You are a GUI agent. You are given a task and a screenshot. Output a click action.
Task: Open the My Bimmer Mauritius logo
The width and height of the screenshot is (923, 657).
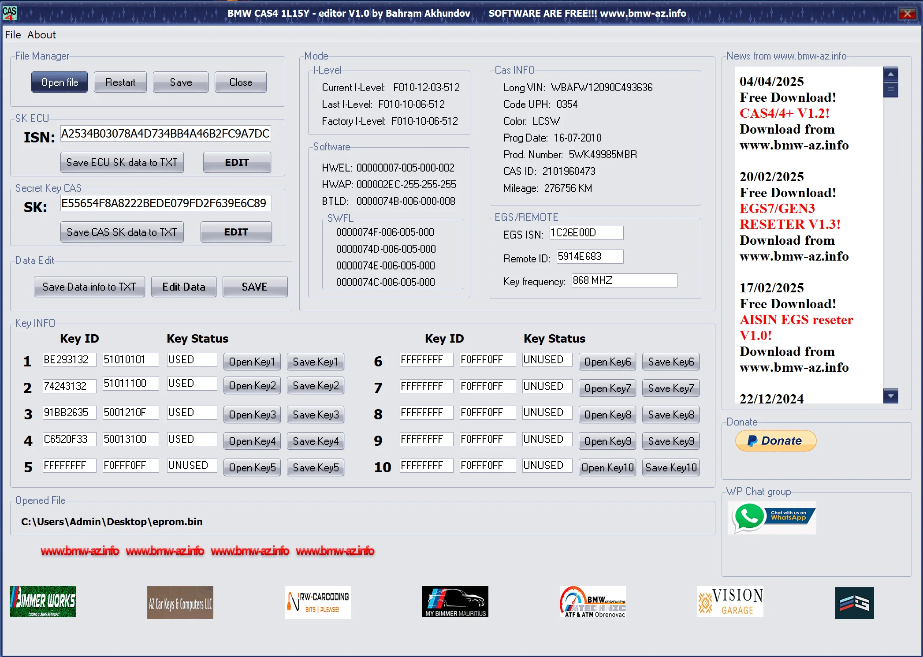455,601
